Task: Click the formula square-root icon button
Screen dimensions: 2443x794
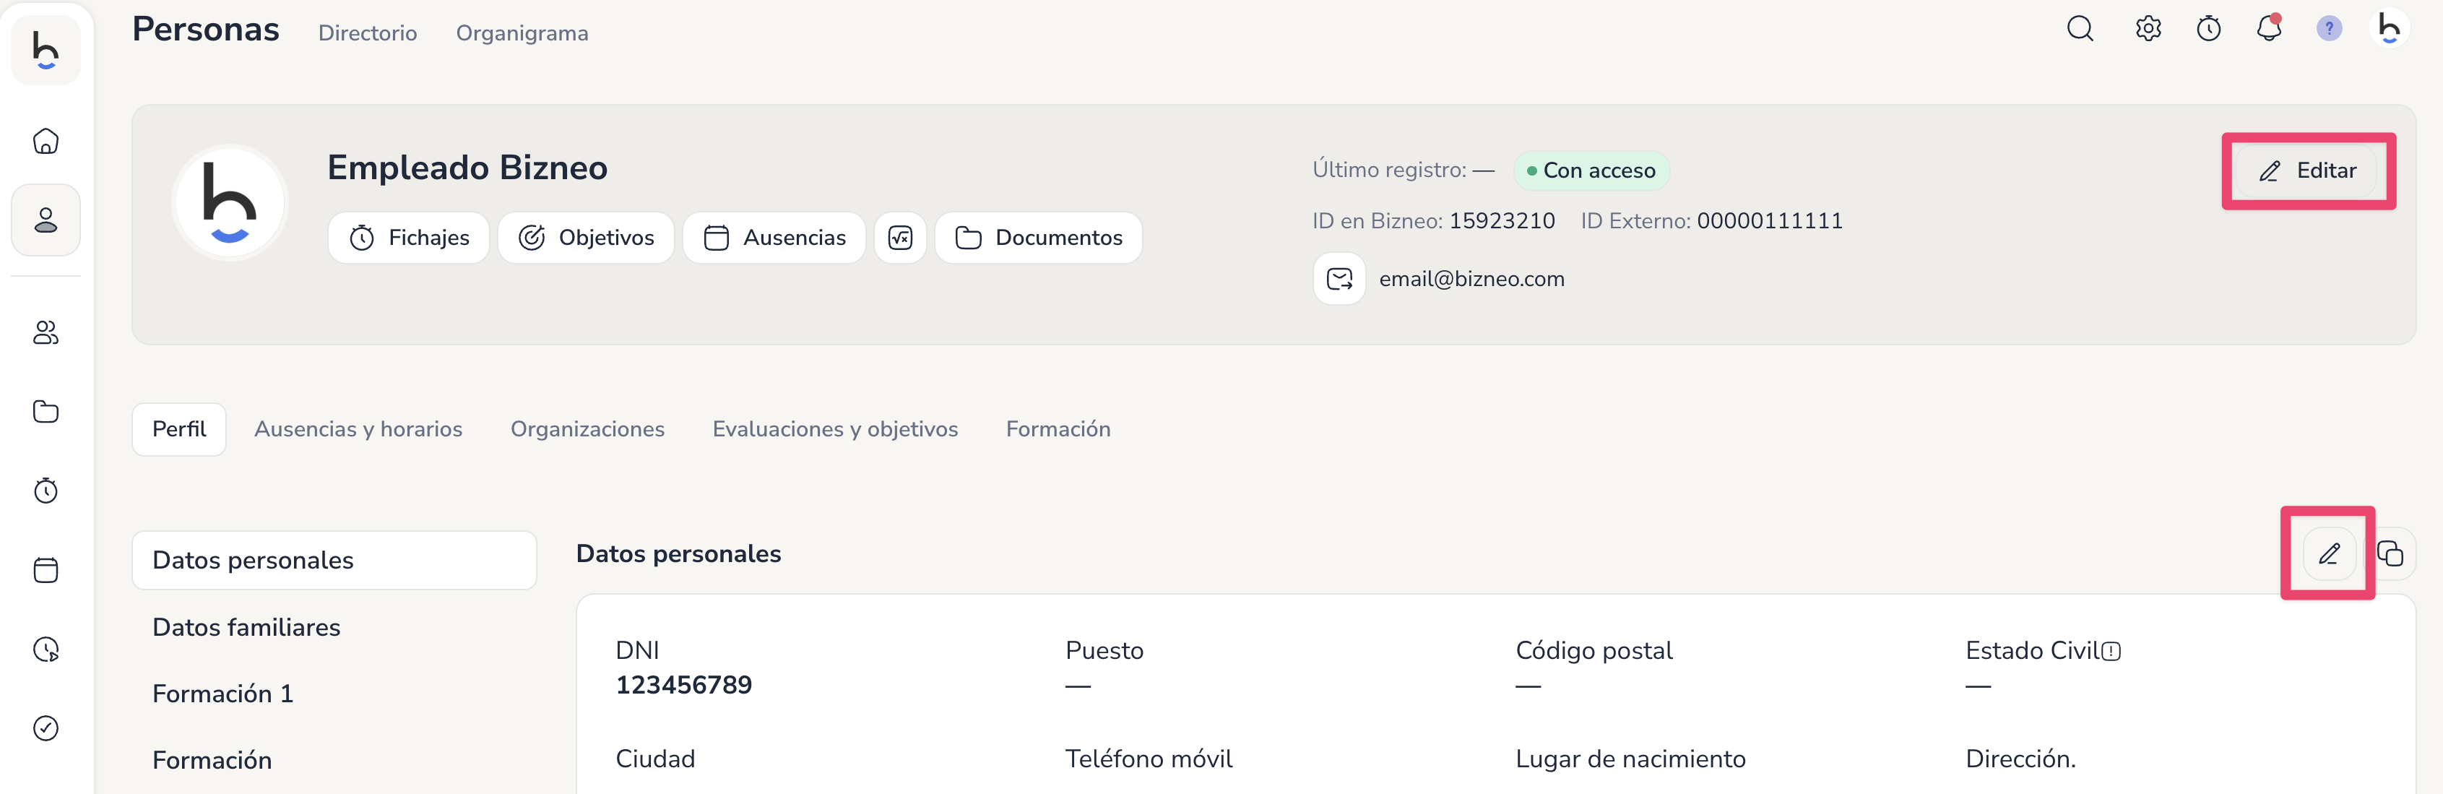Action: point(900,237)
